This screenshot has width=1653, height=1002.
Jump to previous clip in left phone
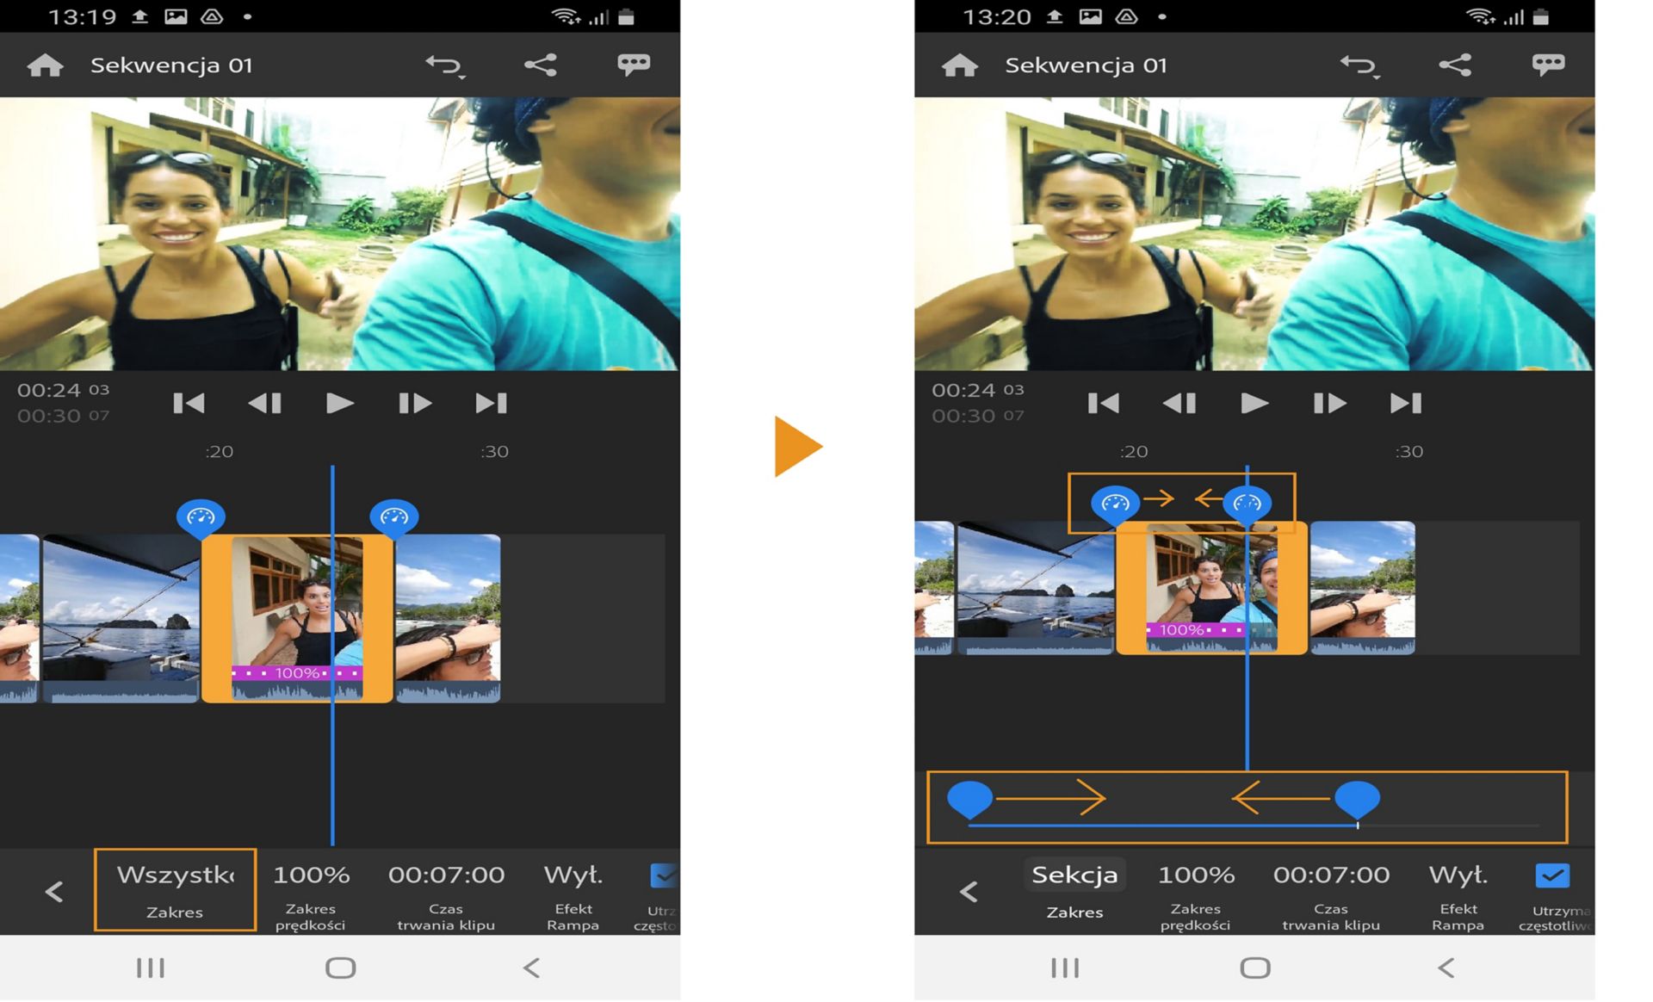point(189,403)
